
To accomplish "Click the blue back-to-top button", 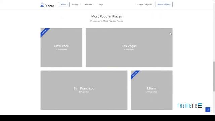I will (208, 110).
